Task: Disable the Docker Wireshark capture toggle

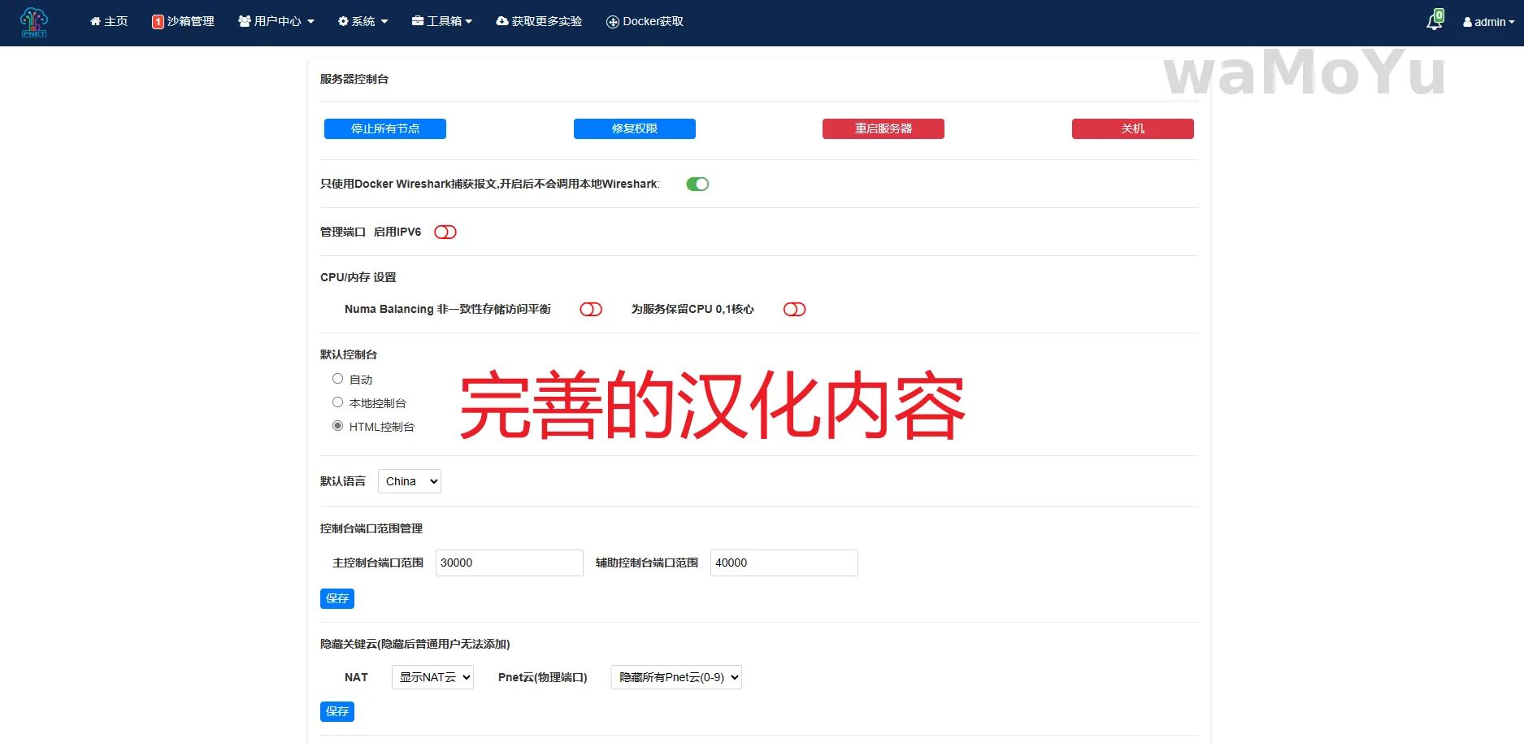Action: click(697, 185)
